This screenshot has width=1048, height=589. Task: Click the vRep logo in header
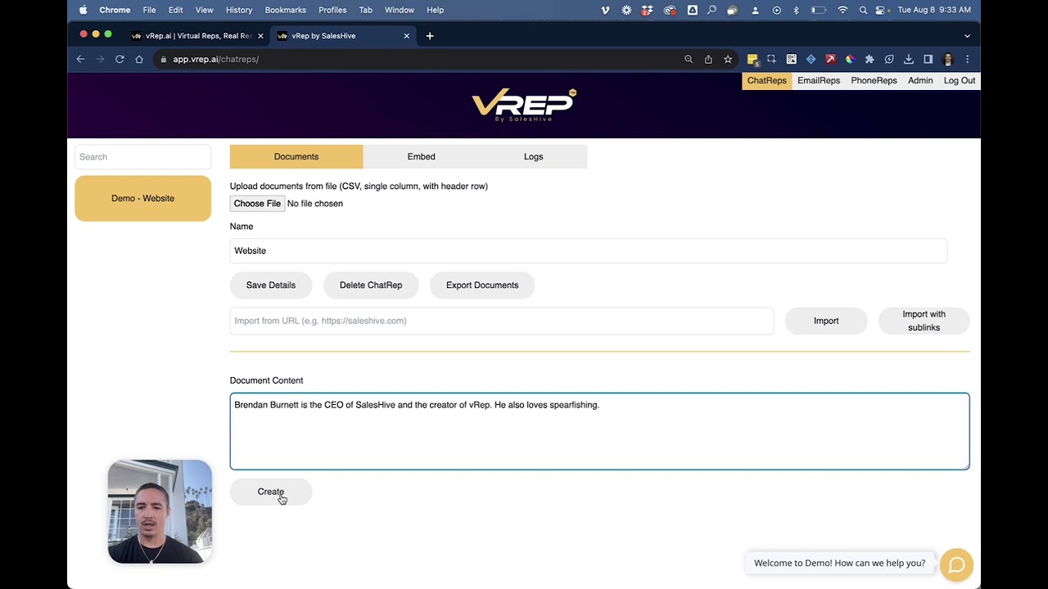(x=524, y=106)
